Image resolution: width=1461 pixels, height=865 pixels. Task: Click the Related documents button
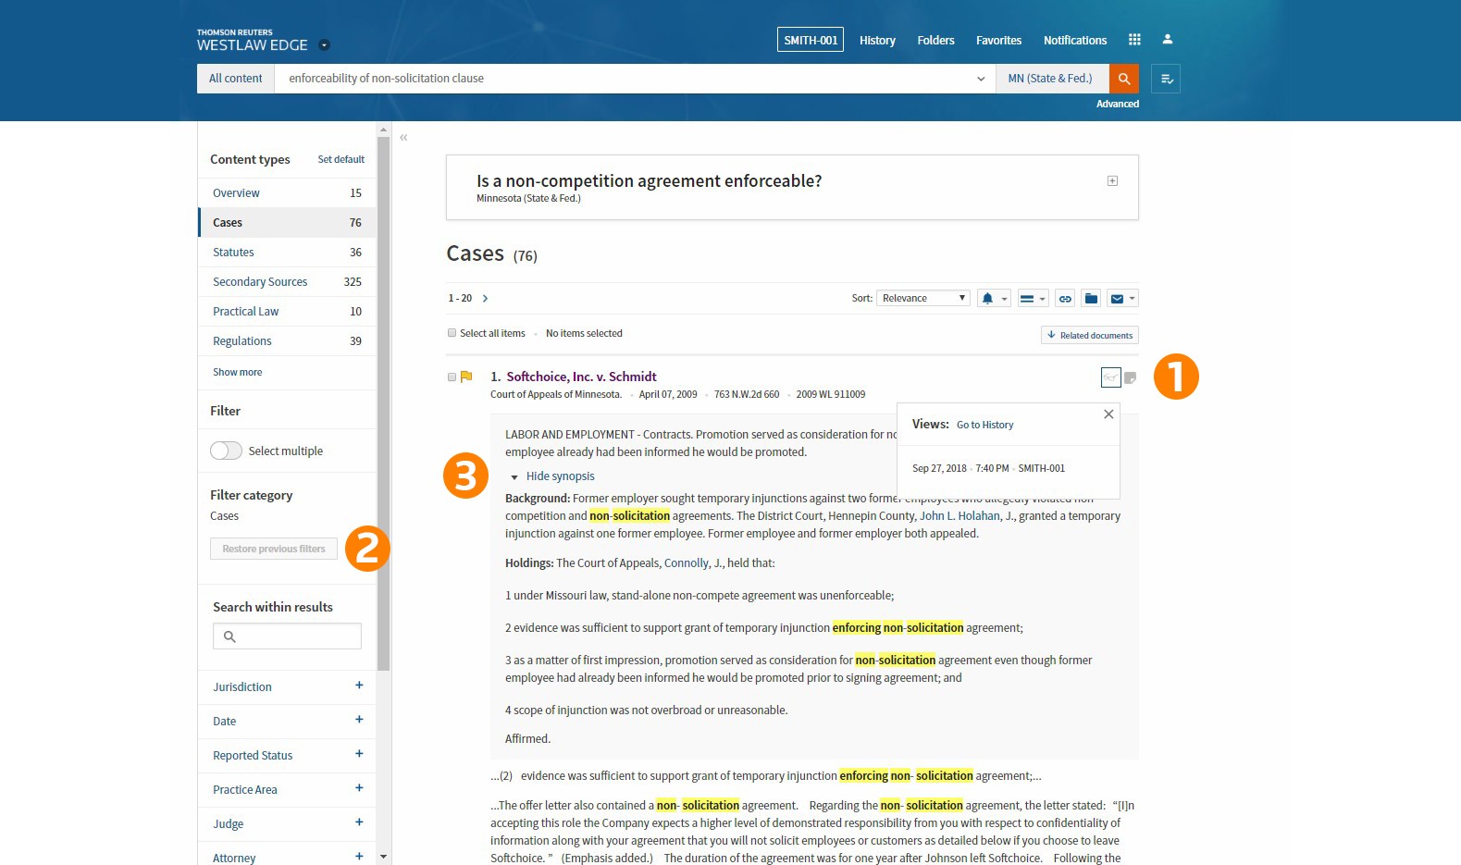coord(1089,335)
